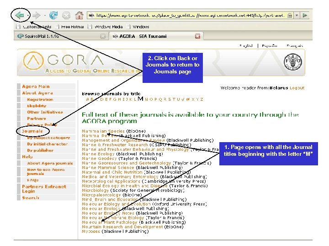The width and height of the screenshot is (329, 246).
Task: Switch site language to Français
Action: [x=295, y=46]
